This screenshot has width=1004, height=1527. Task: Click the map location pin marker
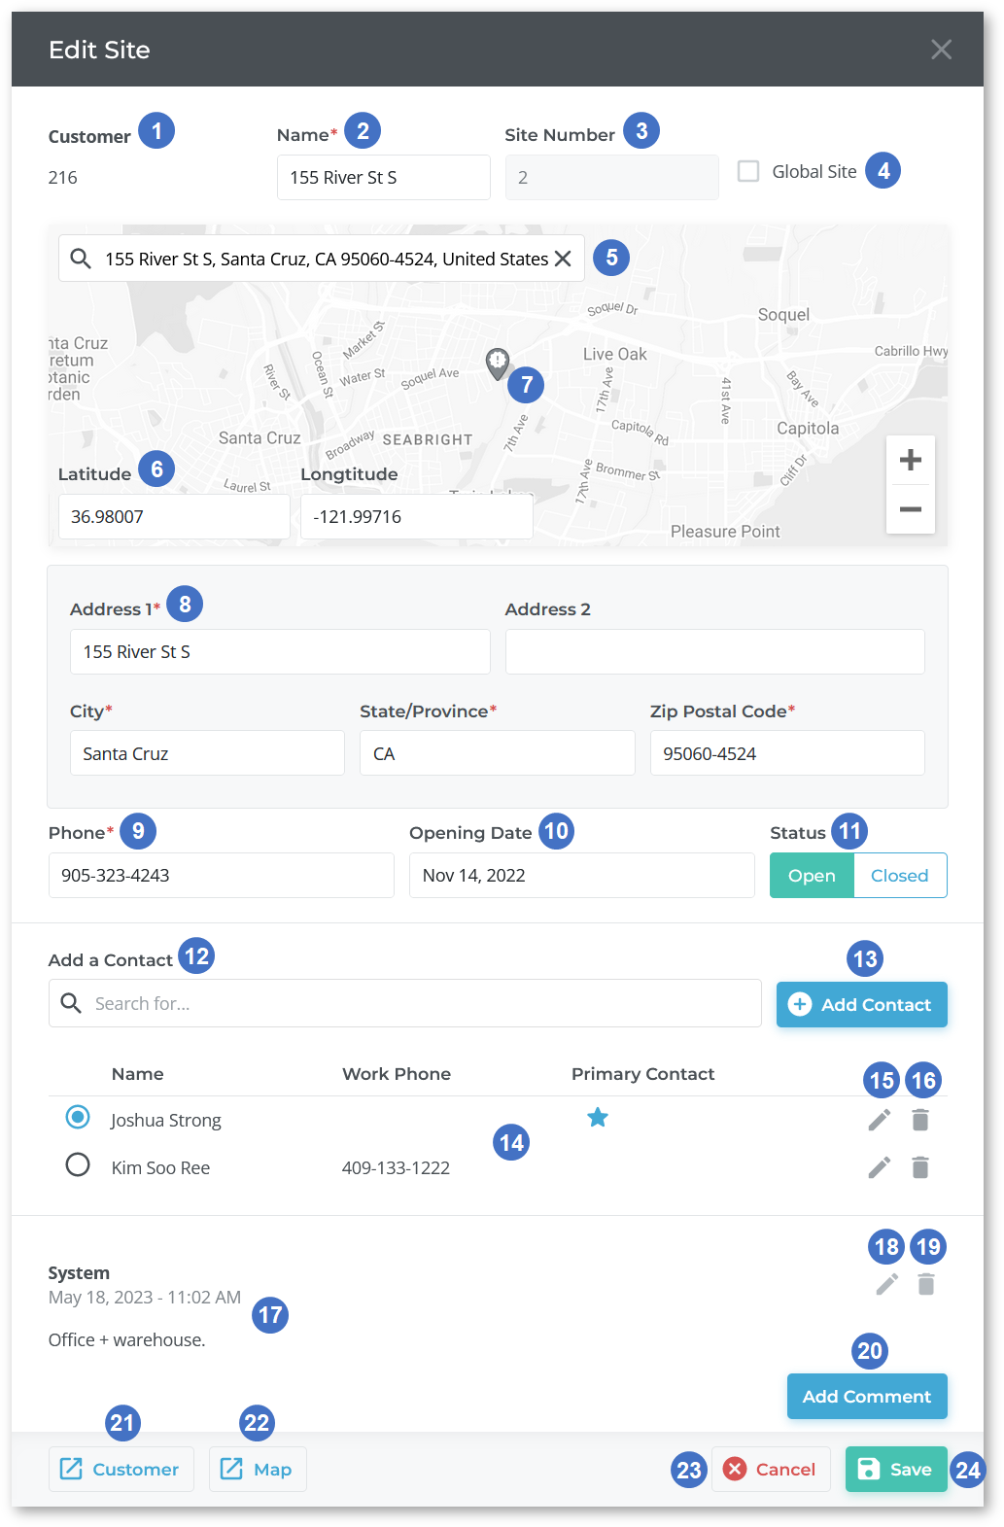coord(497,364)
